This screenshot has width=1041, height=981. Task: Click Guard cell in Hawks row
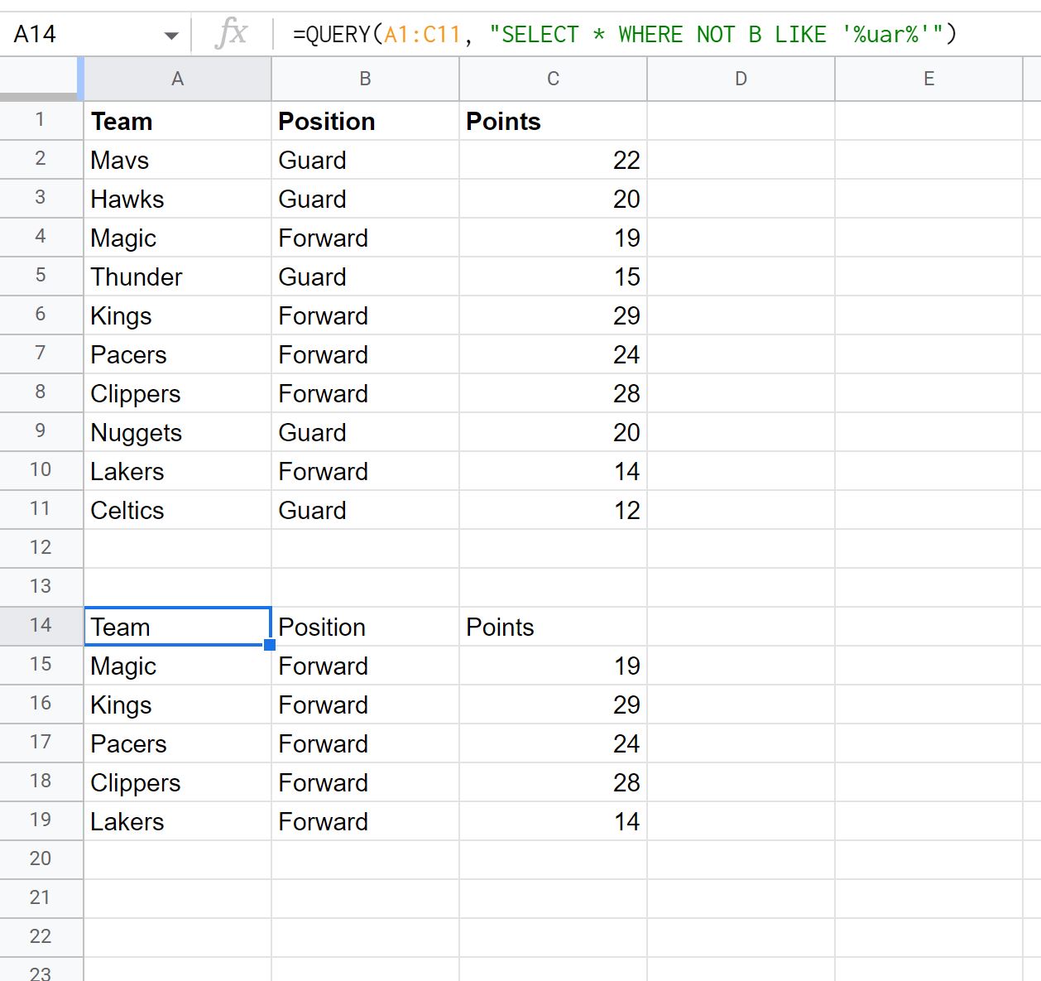coord(365,199)
